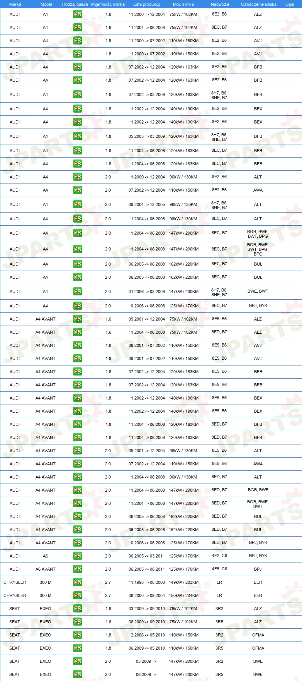Image resolution: width=302 pixels, height=681 pixels.
Task: Click the 06.2005 -> 08.2011 years cell
Action: (x=147, y=569)
